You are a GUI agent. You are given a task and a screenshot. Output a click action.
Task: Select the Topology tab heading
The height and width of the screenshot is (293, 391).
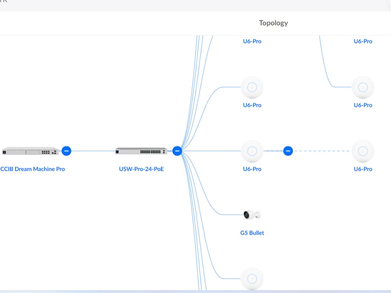273,23
